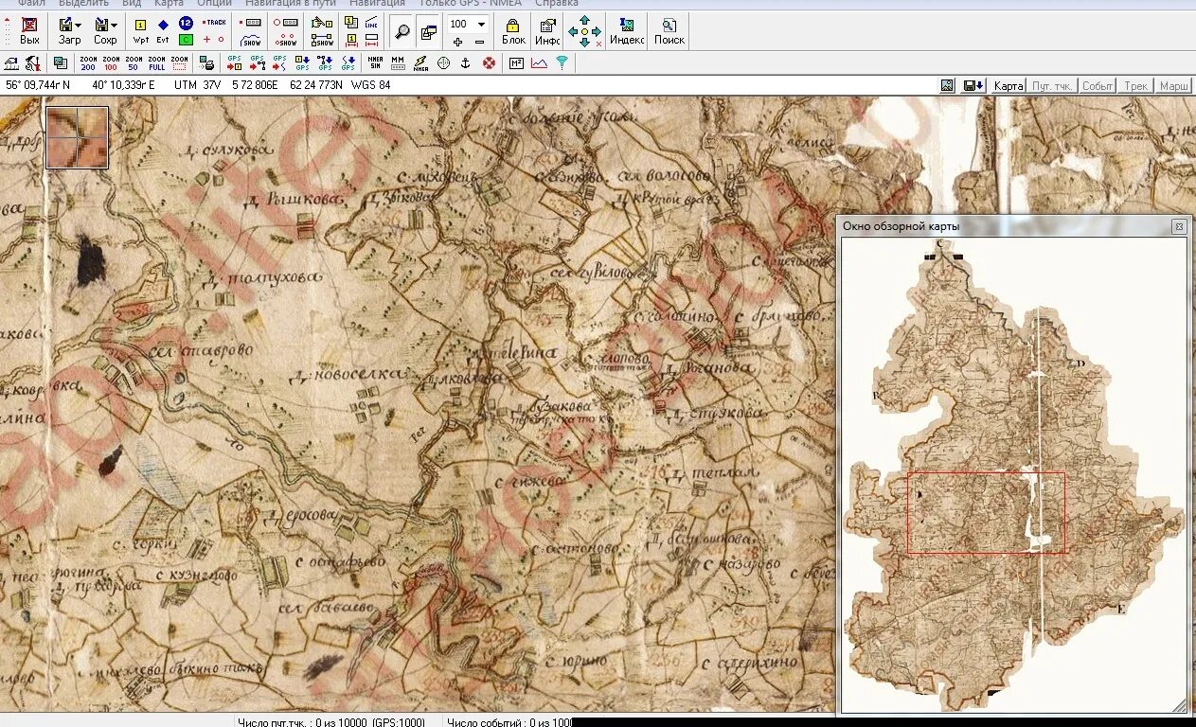Click the green C map comment icon

click(186, 40)
